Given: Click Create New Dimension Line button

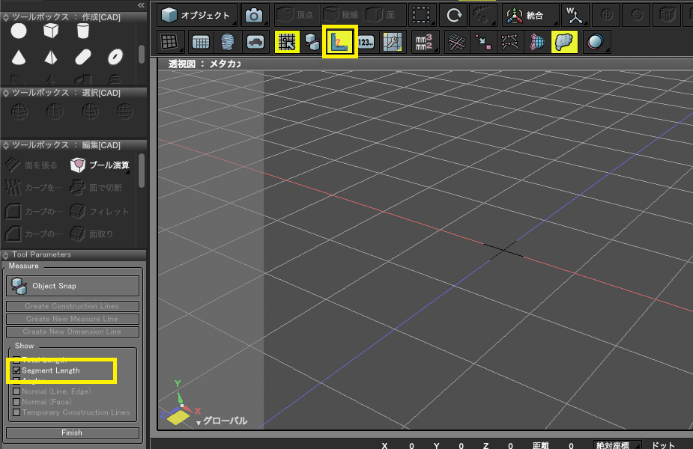Looking at the screenshot, I should pyautogui.click(x=73, y=332).
